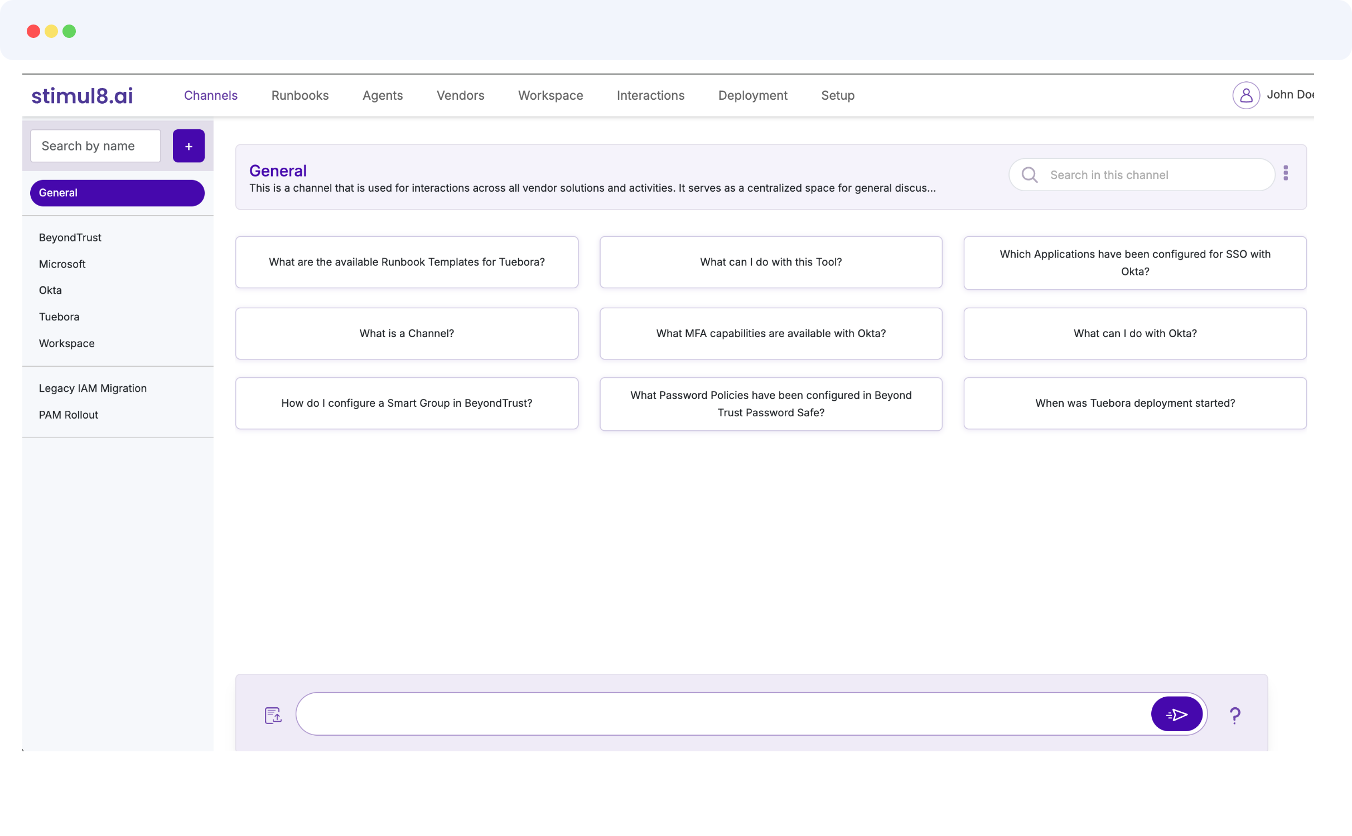Image resolution: width=1352 pixels, height=836 pixels.
Task: Open the Runbooks tab
Action: click(x=300, y=95)
